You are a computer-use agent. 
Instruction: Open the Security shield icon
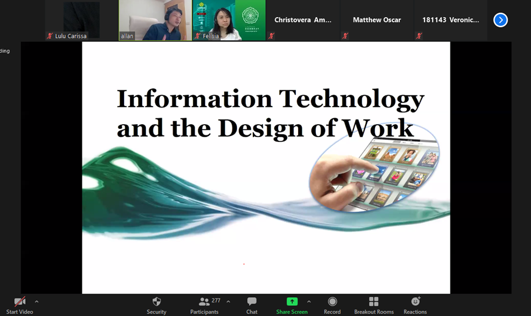tap(156, 302)
